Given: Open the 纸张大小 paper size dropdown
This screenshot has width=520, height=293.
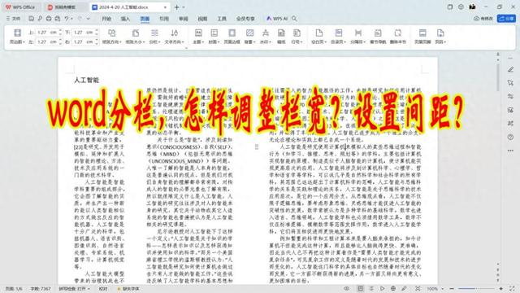Looking at the screenshot, I should tap(136, 37).
